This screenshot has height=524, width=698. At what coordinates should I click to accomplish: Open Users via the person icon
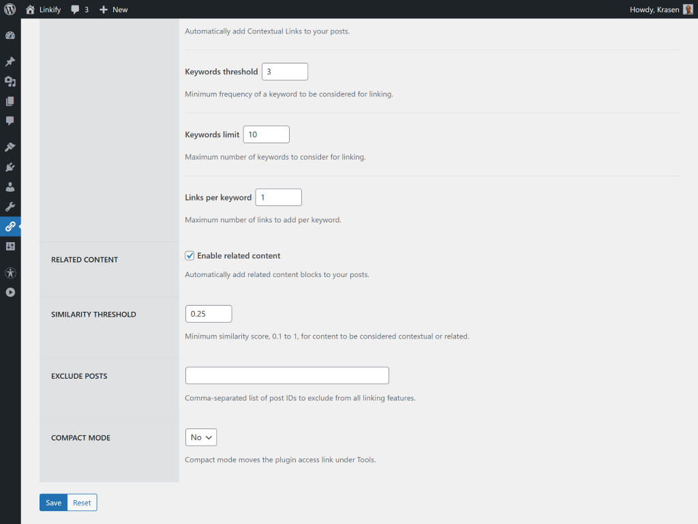10,187
